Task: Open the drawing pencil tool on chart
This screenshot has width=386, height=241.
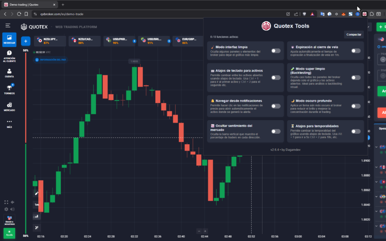Action: (37, 193)
